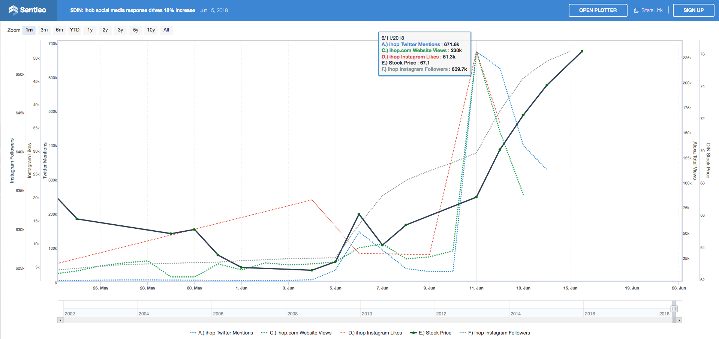Click the final stock price data point
The width and height of the screenshot is (719, 339).
pyautogui.click(x=582, y=51)
